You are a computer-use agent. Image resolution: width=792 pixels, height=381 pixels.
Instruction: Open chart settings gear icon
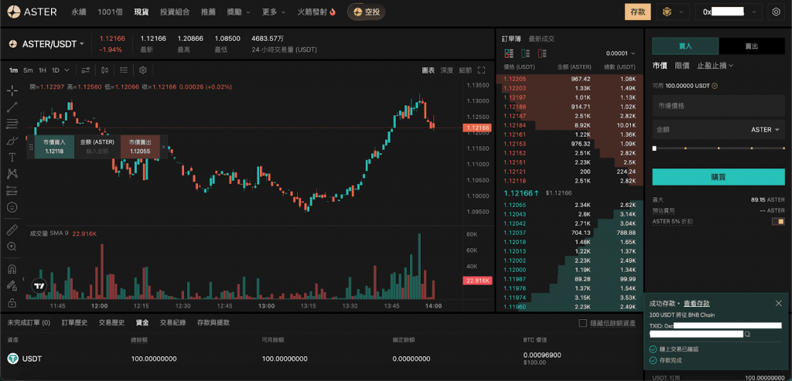tap(143, 70)
